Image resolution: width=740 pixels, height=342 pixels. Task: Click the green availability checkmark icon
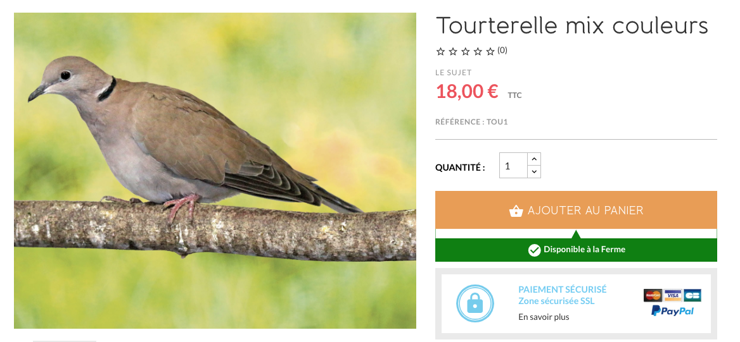(x=534, y=250)
